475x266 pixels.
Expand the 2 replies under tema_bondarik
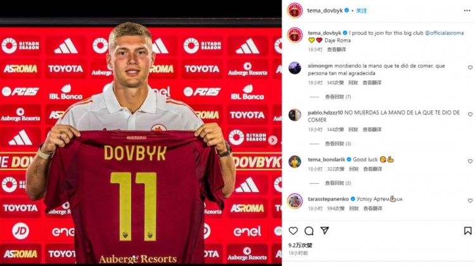(338, 183)
